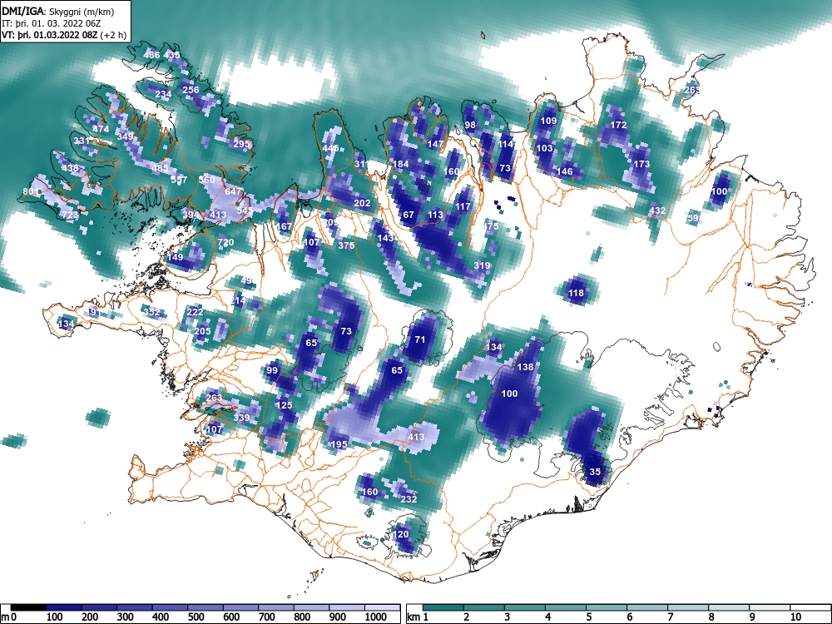Click visibility value 184
This screenshot has width=832, height=624.
click(400, 164)
